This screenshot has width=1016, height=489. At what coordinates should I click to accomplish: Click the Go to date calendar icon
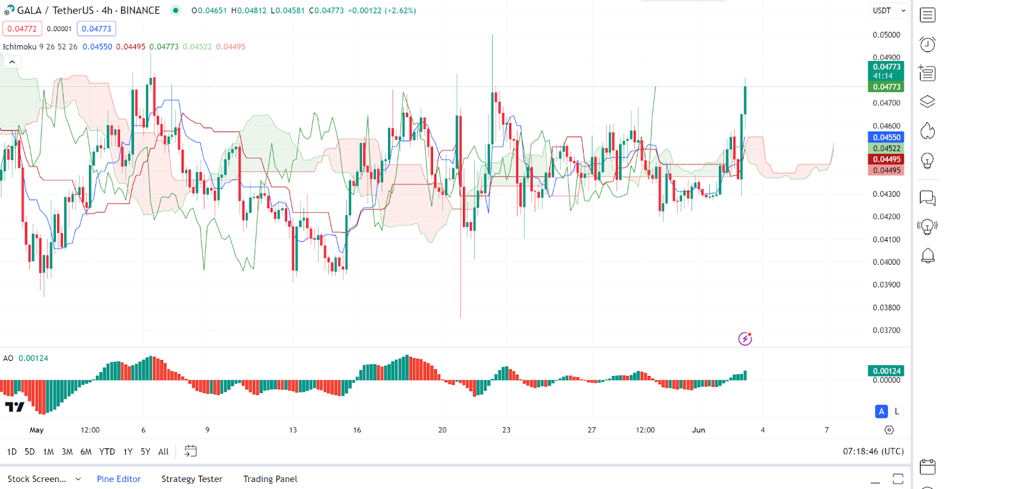click(x=190, y=451)
